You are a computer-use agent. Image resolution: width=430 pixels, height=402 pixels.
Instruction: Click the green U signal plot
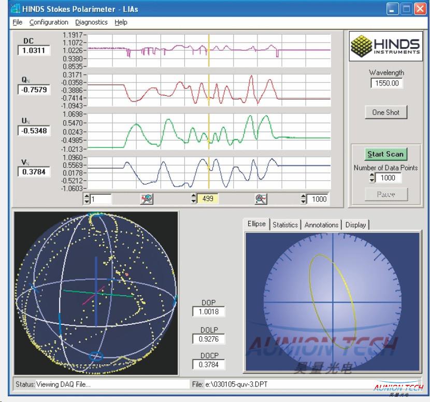[209, 132]
